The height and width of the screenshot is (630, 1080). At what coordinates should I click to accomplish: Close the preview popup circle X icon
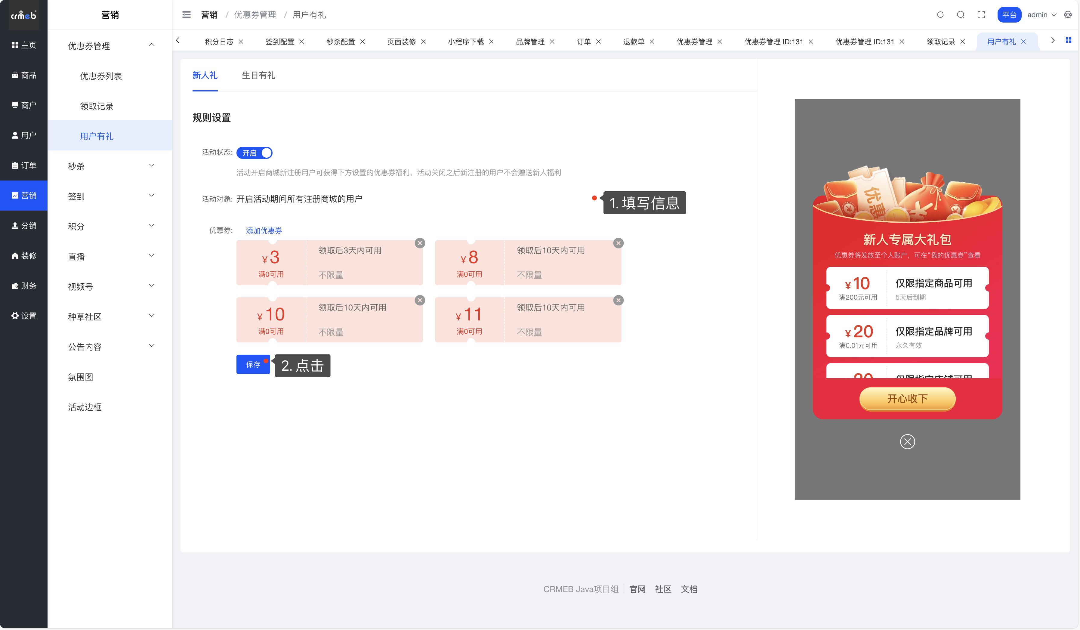(x=907, y=441)
